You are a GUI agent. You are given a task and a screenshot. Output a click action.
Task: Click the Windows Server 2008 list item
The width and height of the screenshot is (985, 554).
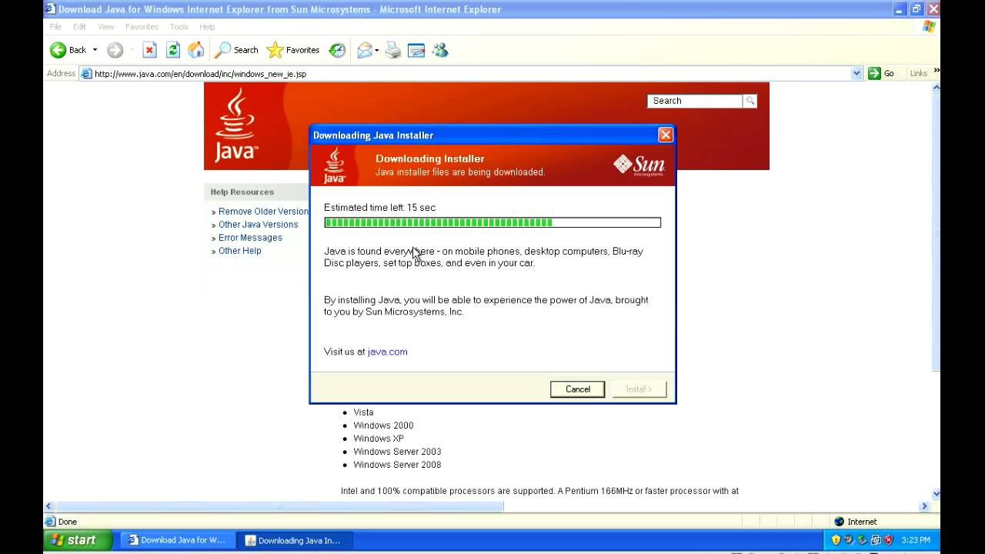click(397, 465)
